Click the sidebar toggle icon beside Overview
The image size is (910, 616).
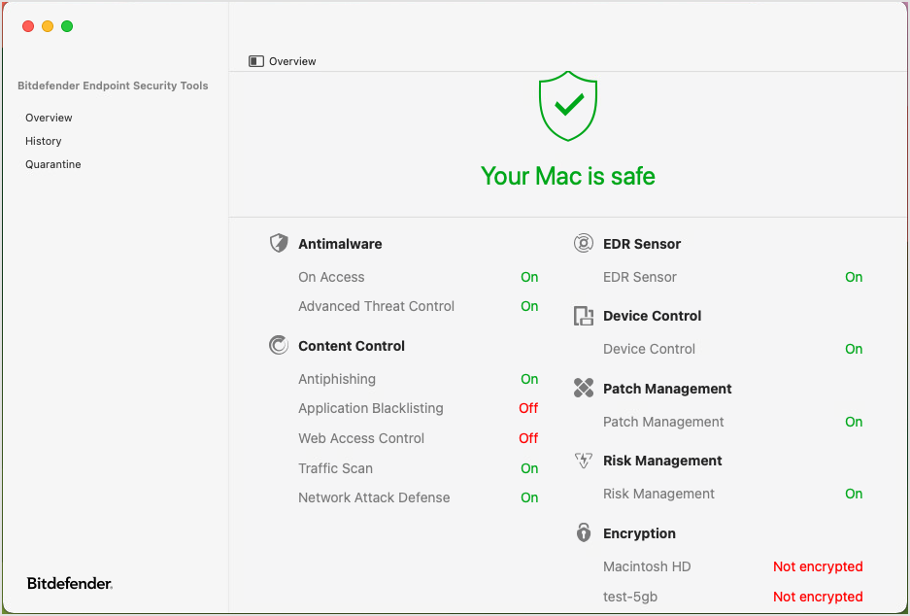[x=255, y=60]
